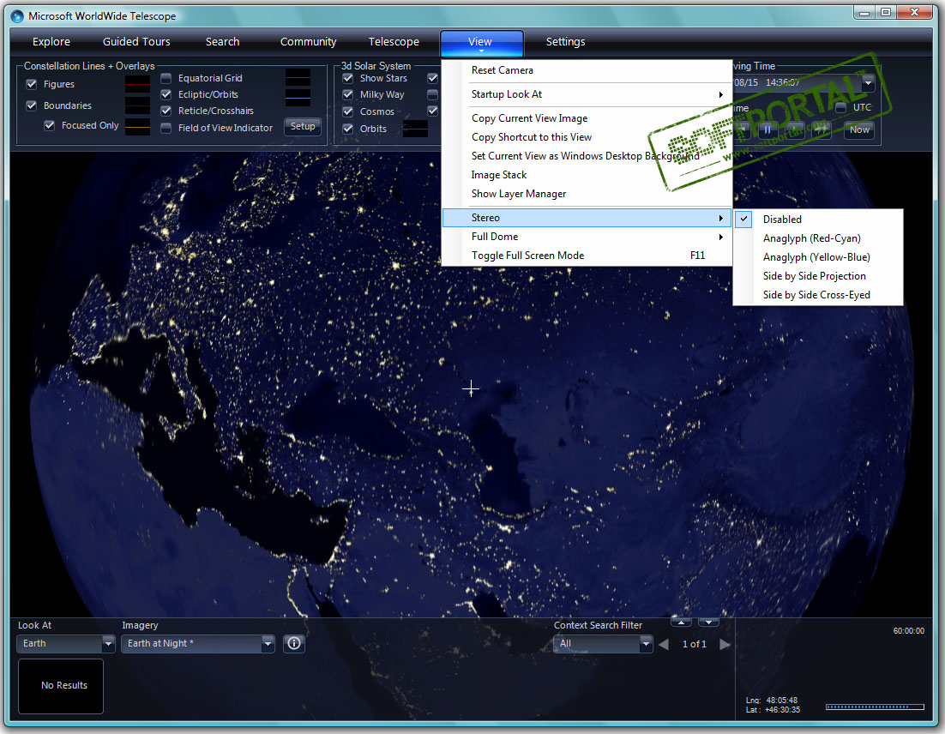The width and height of the screenshot is (945, 734).
Task: Pick the Equatorial Grid color swatch
Action: point(298,77)
